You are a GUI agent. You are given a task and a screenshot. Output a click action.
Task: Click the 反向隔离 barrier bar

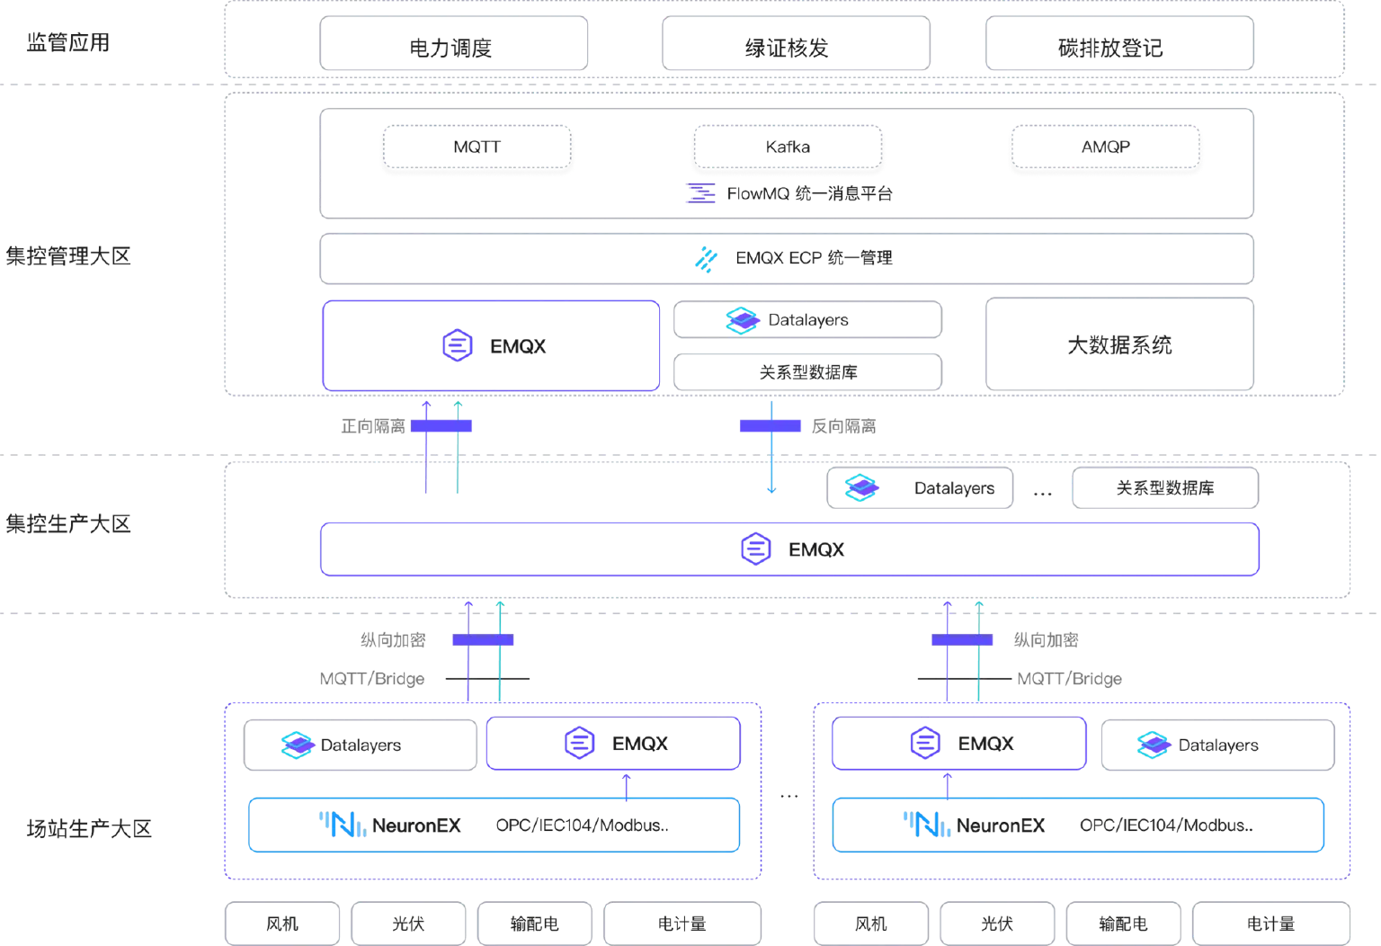point(771,426)
